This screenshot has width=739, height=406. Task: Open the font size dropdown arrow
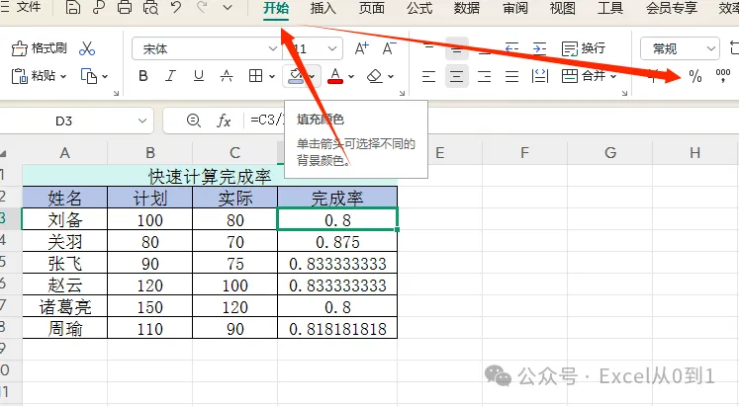331,48
